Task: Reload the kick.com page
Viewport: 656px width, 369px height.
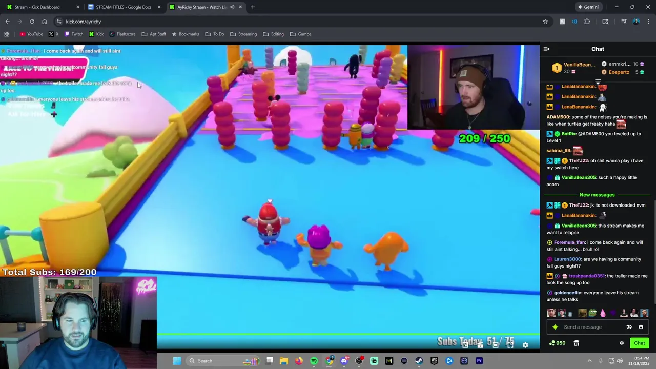Action: [32, 22]
